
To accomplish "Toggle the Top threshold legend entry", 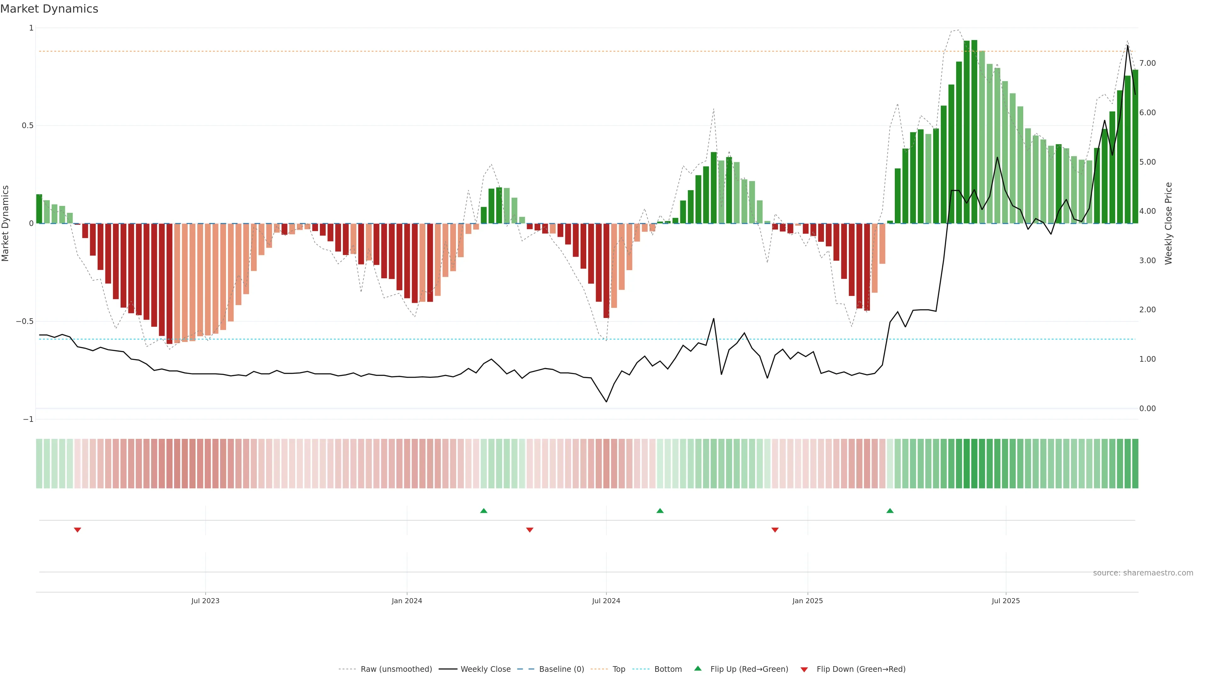I will point(619,669).
